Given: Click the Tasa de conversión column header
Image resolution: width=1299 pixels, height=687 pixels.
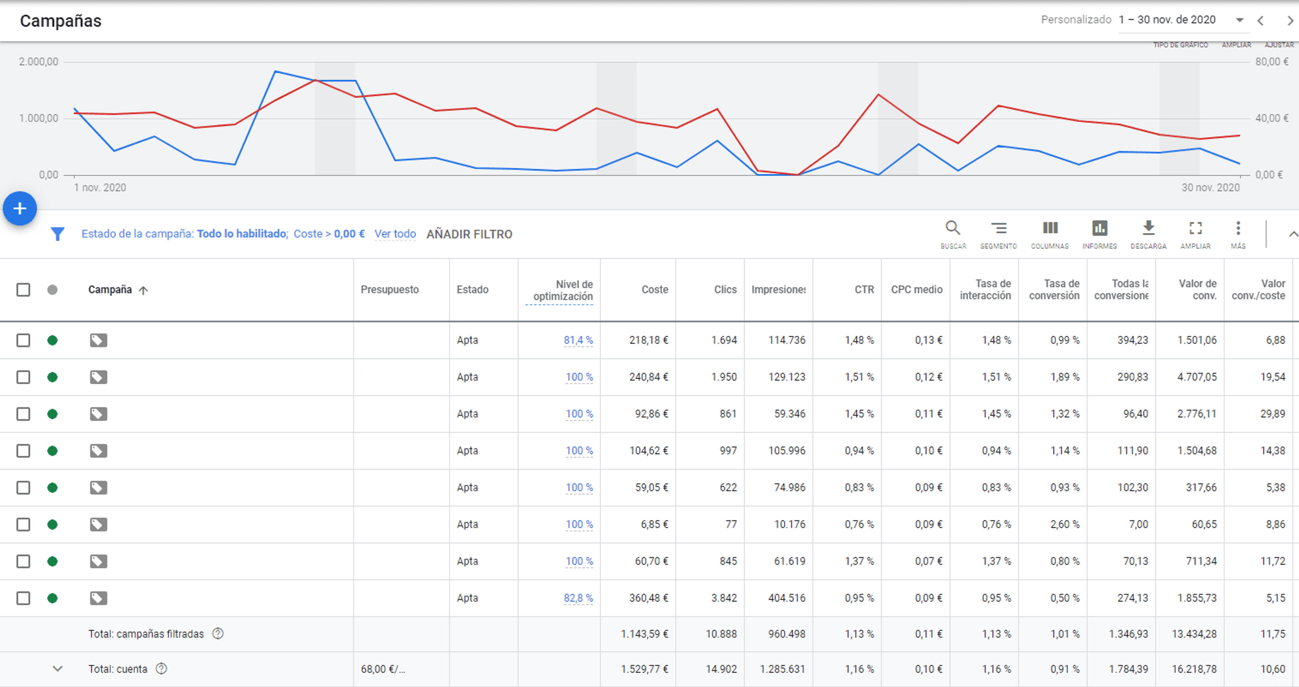Looking at the screenshot, I should coord(1054,290).
